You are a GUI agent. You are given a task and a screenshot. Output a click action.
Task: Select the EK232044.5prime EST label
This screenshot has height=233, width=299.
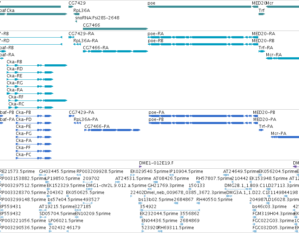point(159,214)
